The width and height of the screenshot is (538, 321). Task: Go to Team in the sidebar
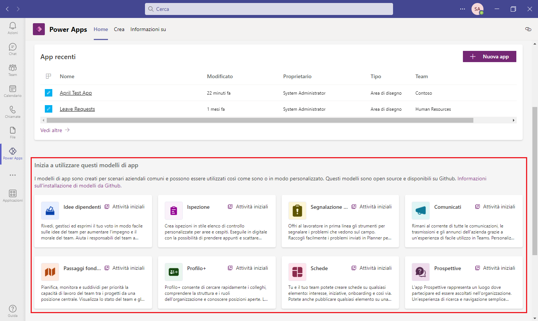[13, 70]
